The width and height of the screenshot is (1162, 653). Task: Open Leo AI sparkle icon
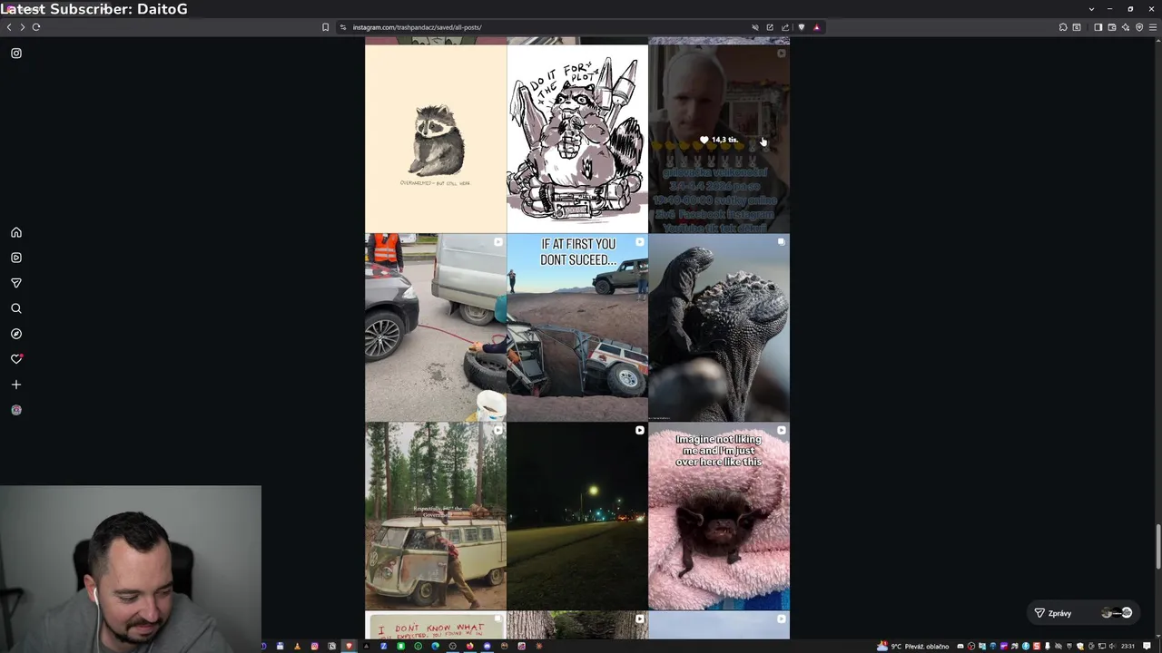[x=1126, y=27]
